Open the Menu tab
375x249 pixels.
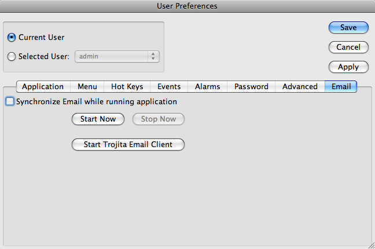point(87,86)
